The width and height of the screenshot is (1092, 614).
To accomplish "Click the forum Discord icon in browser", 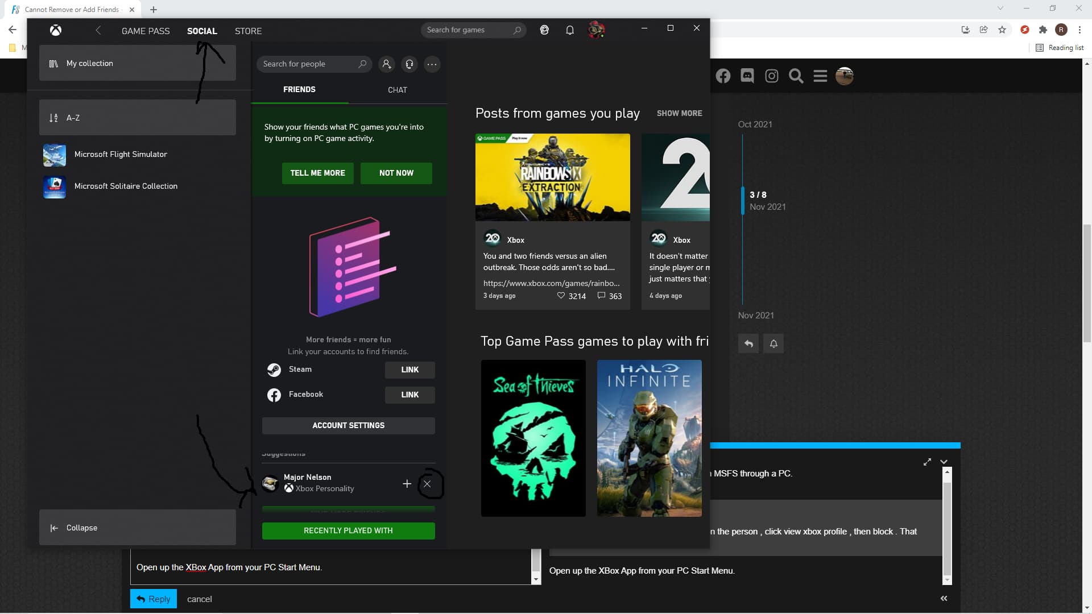I will click(747, 76).
